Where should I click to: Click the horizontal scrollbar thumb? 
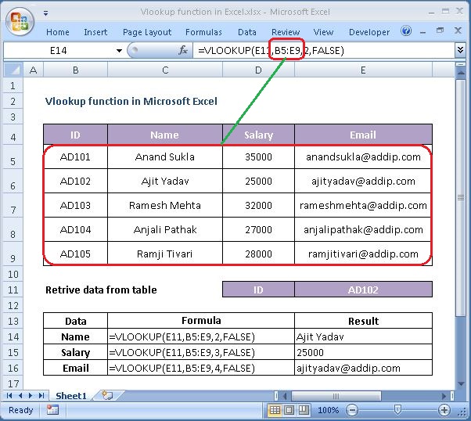pyautogui.click(x=336, y=396)
